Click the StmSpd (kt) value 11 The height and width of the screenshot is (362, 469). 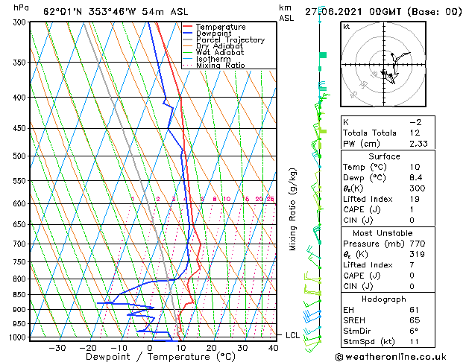(x=415, y=341)
